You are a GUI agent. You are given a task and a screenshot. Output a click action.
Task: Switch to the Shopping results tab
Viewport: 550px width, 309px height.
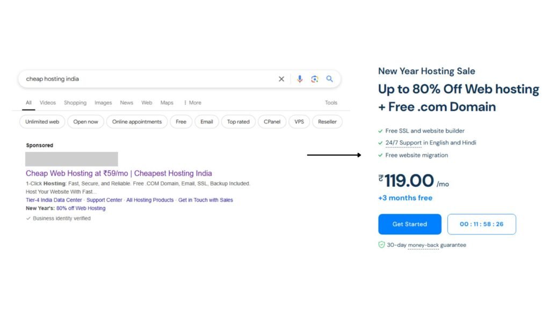[75, 102]
